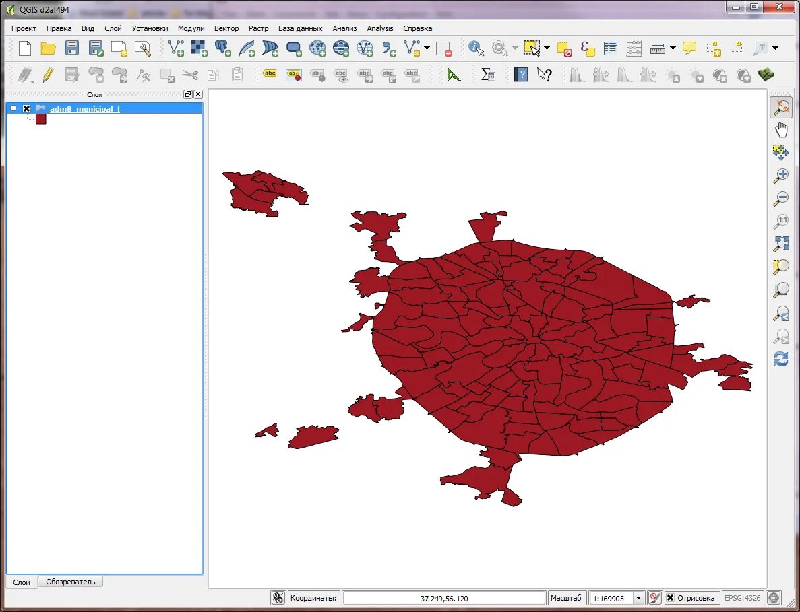
Task: Open the Composer Manager wrench icon
Action: click(x=143, y=48)
